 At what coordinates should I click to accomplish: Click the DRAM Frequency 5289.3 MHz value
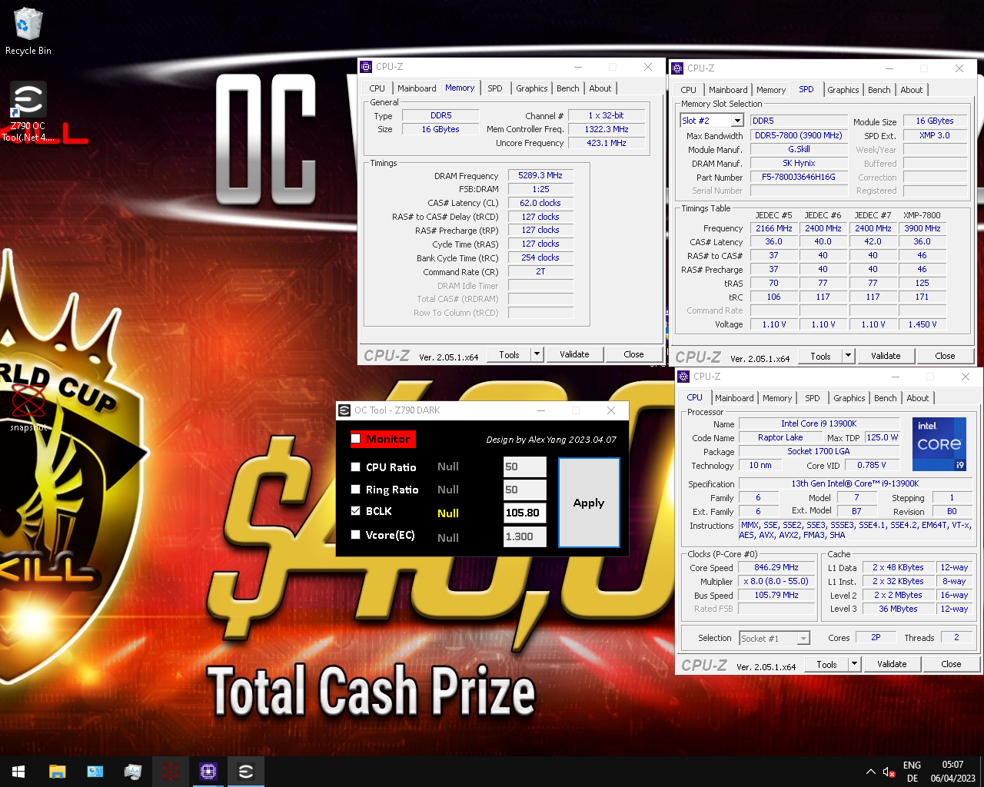tap(540, 175)
